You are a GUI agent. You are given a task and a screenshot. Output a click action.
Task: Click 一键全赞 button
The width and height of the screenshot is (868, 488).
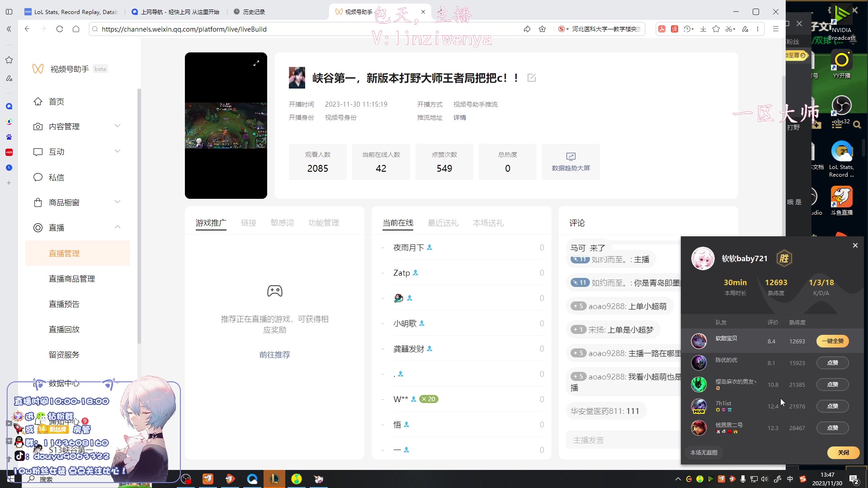[833, 341]
